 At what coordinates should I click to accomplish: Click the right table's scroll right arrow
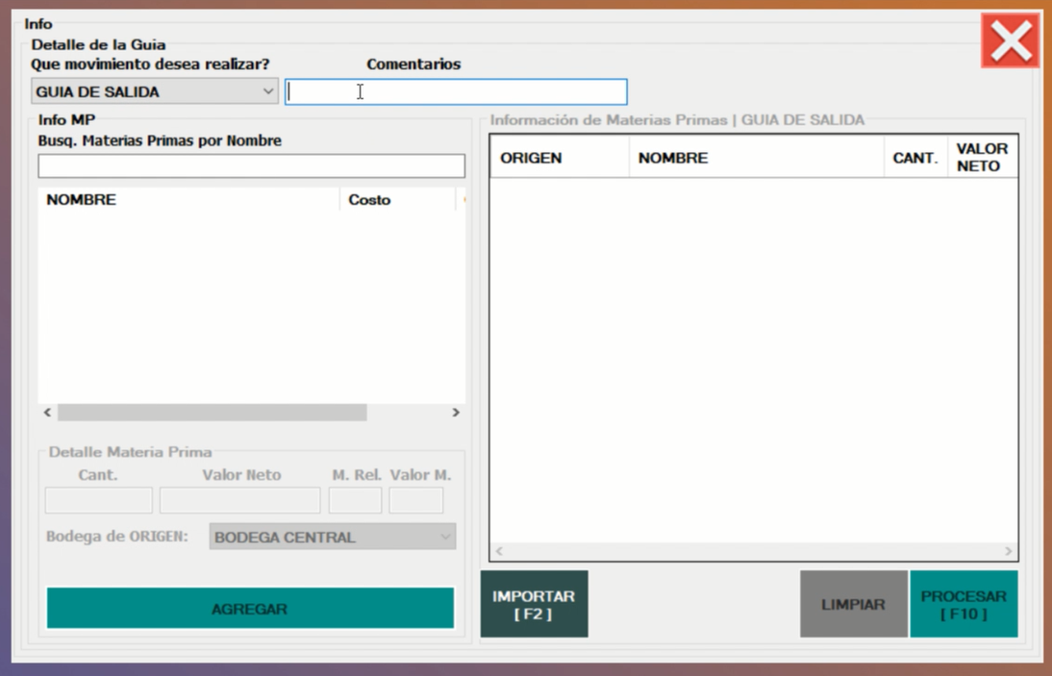1008,552
